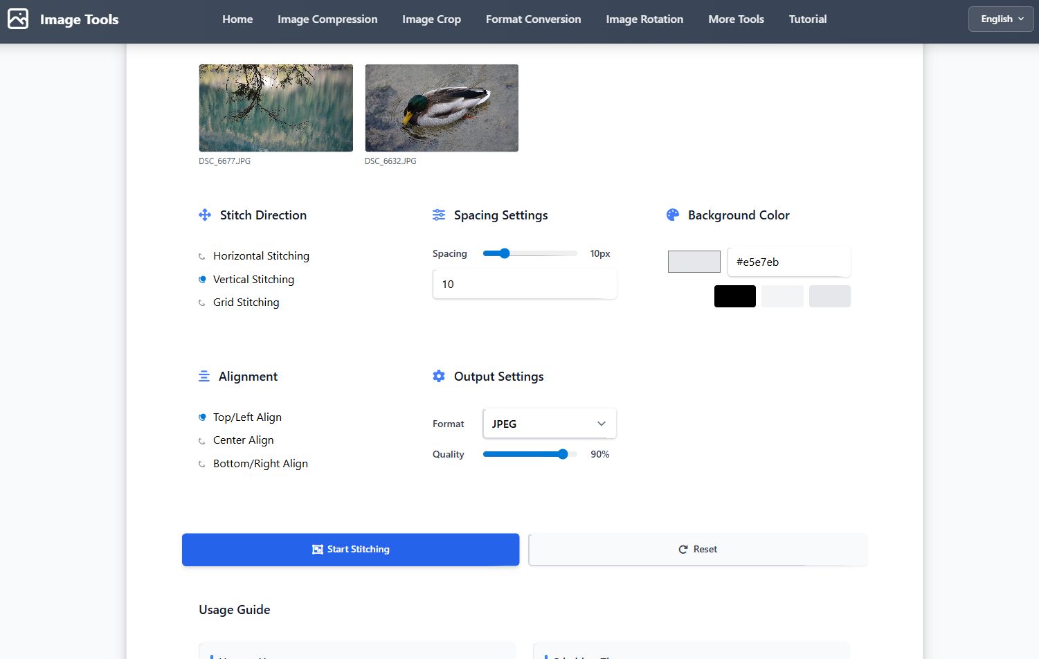
Task: Open the English language dropdown
Action: (x=1001, y=19)
